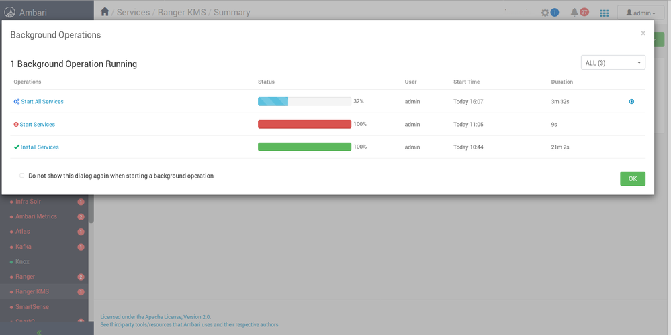Select Ambari Metrics in the sidebar
This screenshot has height=335, width=671.
pos(36,216)
